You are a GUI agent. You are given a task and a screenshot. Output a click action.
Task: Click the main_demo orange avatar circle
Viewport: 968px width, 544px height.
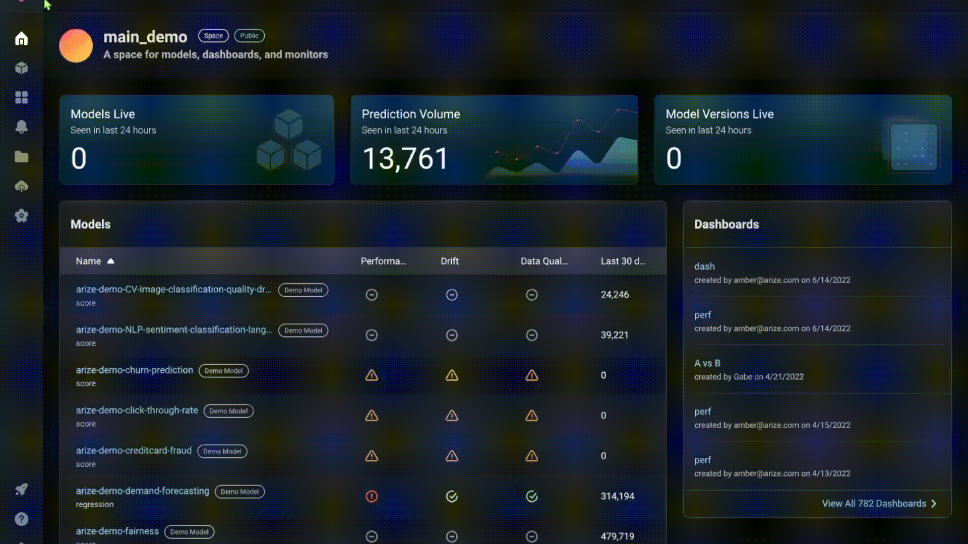[x=76, y=46]
